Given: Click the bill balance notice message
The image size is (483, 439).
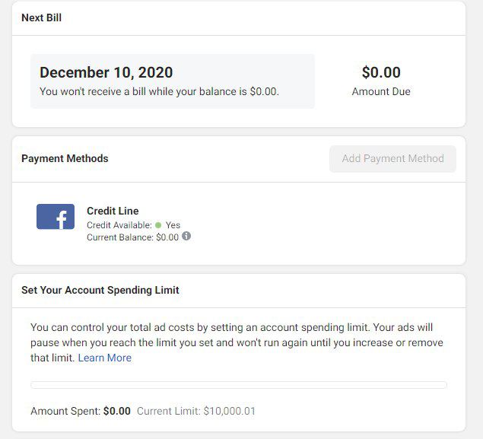Looking at the screenshot, I should tap(159, 91).
